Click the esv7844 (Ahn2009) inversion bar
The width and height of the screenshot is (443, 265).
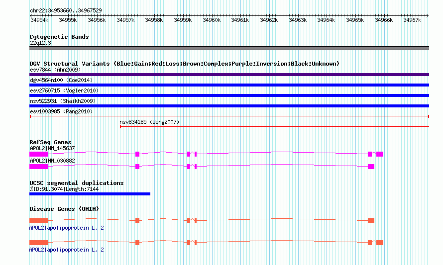coord(229,75)
